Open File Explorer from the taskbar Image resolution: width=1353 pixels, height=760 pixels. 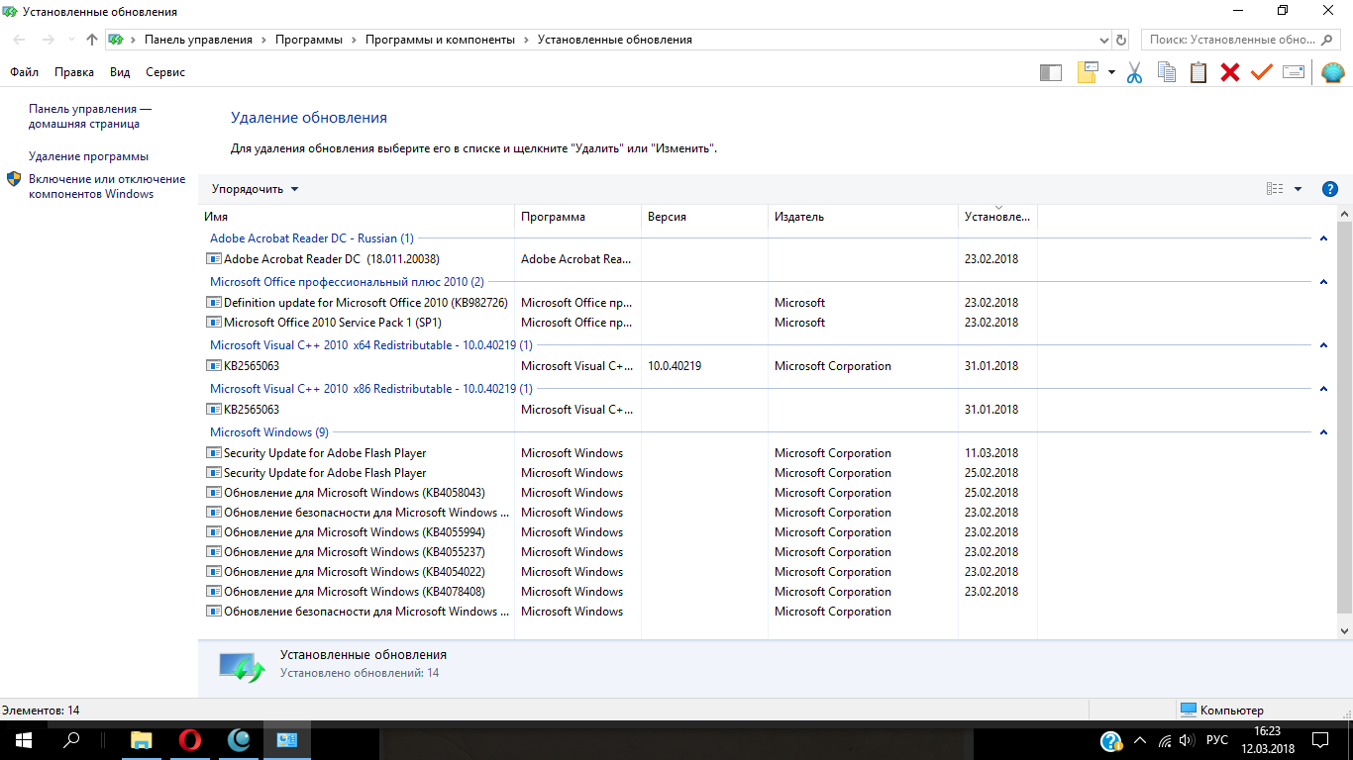click(x=142, y=740)
